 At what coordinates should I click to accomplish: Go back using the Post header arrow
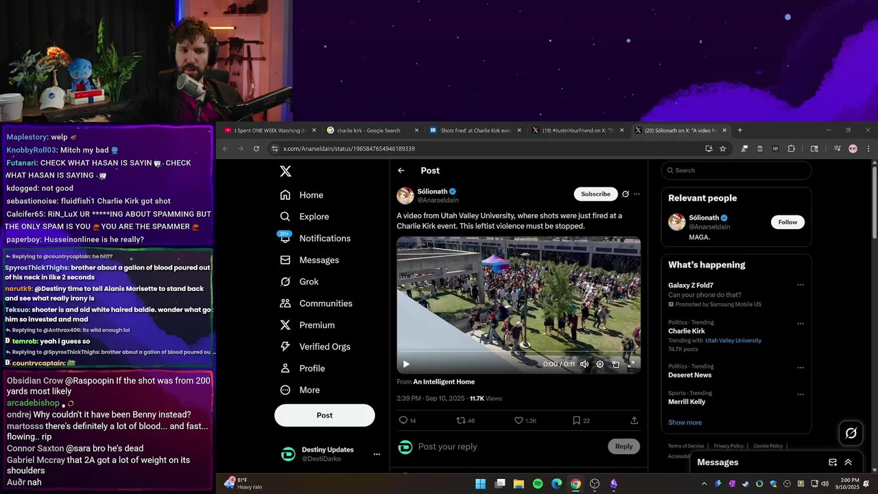click(x=401, y=171)
